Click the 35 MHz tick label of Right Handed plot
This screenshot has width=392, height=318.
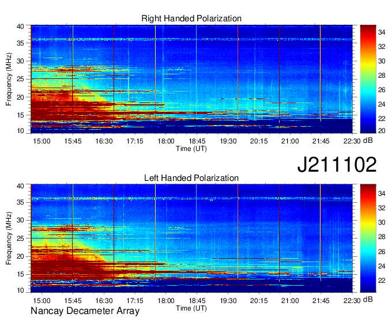point(20,43)
